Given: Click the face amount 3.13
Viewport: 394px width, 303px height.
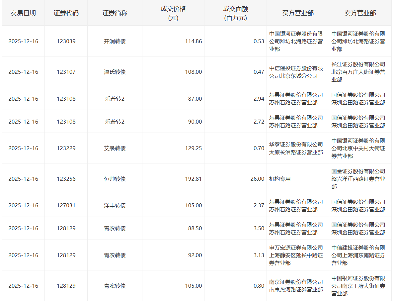Looking at the screenshot, I should click(259, 255).
